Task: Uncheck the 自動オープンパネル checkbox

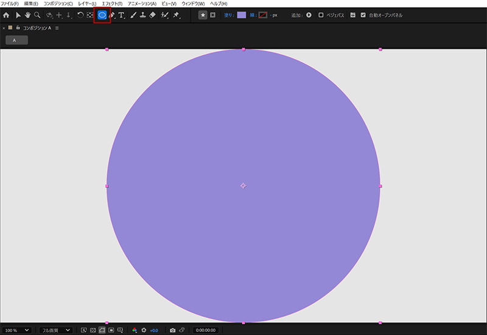Action: point(363,15)
